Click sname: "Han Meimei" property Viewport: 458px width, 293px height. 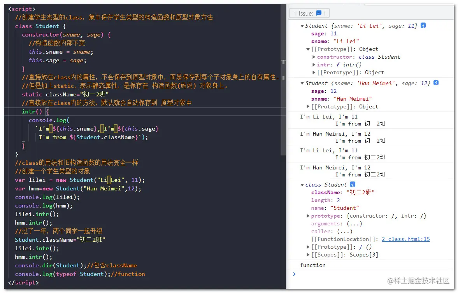[x=341, y=99]
